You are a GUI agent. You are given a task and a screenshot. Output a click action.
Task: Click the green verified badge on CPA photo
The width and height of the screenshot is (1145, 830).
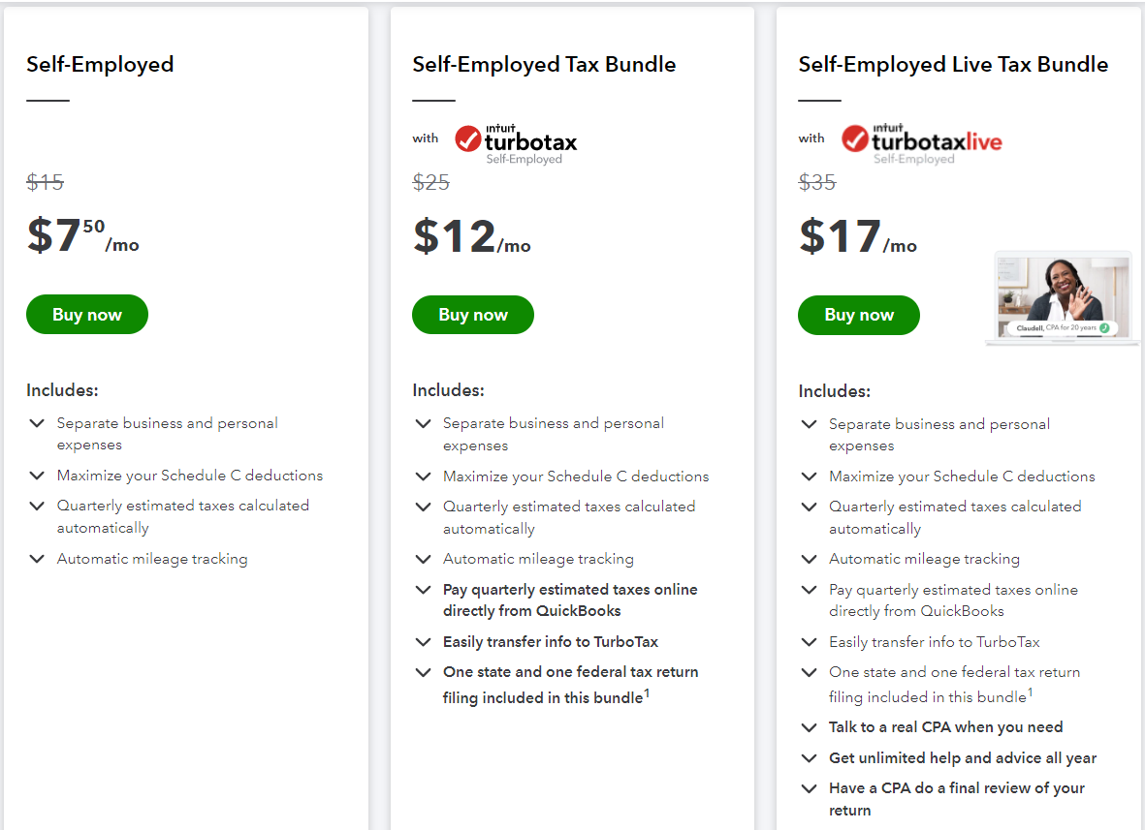point(1105,328)
